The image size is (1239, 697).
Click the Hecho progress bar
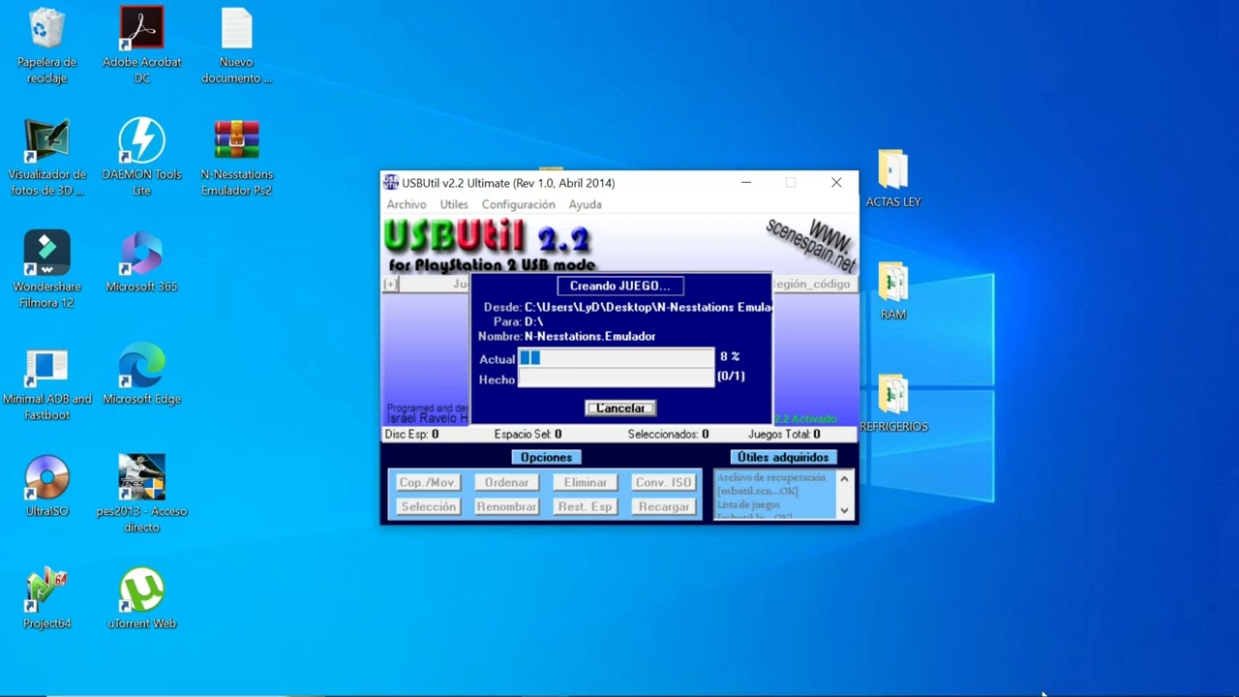click(617, 379)
